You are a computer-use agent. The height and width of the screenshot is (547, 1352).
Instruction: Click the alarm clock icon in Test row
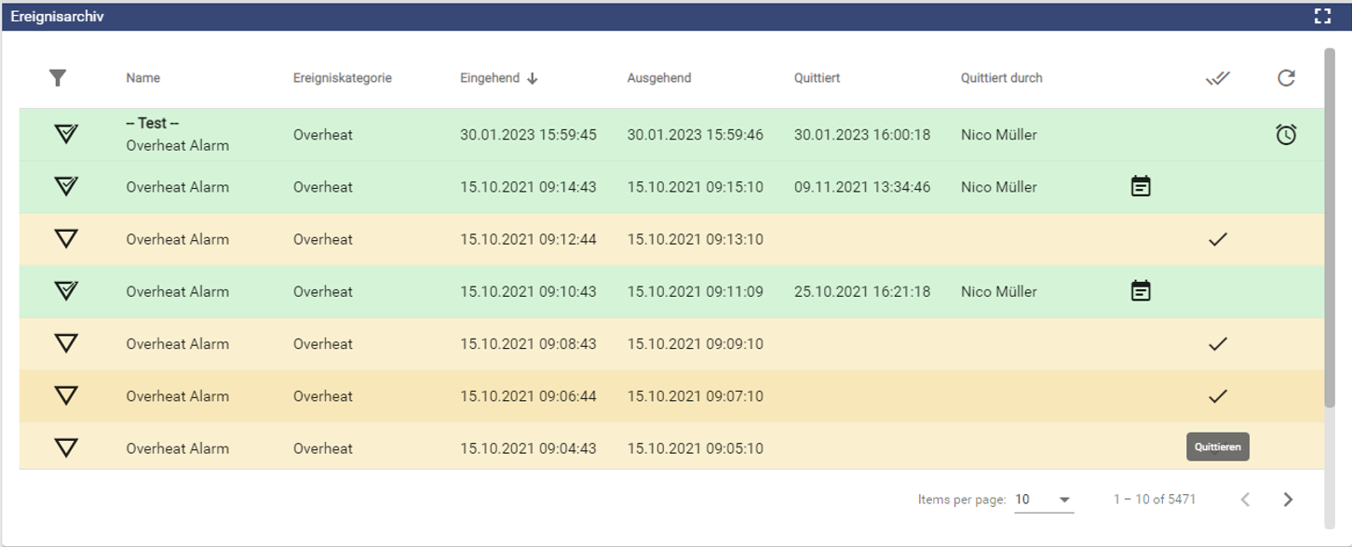(1286, 135)
